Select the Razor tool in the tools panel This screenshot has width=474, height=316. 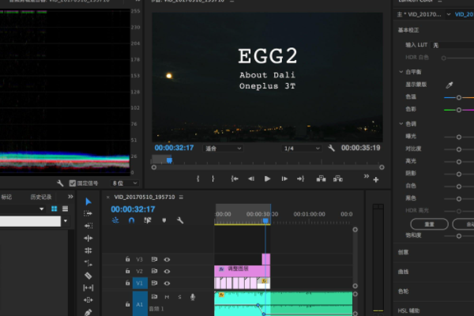[88, 275]
